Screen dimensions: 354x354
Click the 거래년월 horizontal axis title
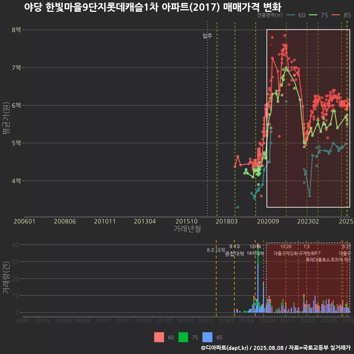pyautogui.click(x=187, y=229)
